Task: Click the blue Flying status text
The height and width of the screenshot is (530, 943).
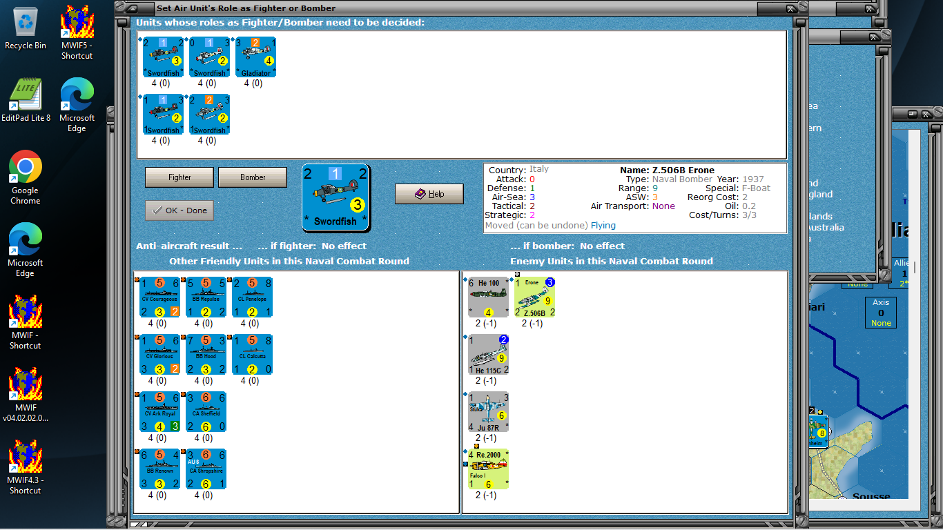Action: pyautogui.click(x=603, y=225)
